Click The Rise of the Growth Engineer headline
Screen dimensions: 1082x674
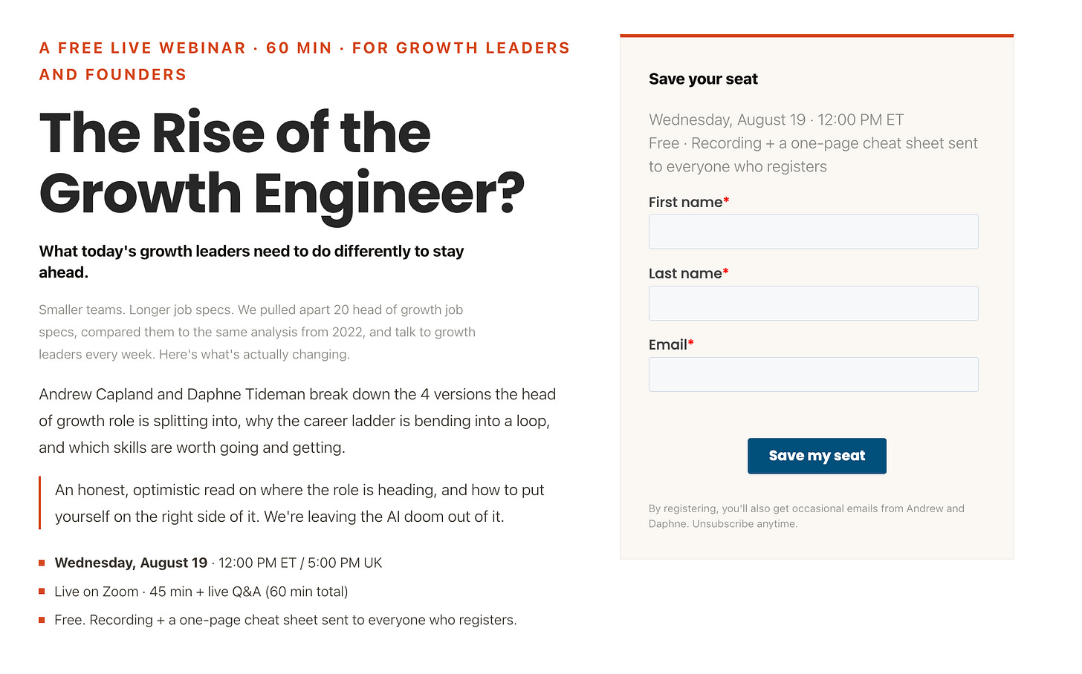point(282,163)
